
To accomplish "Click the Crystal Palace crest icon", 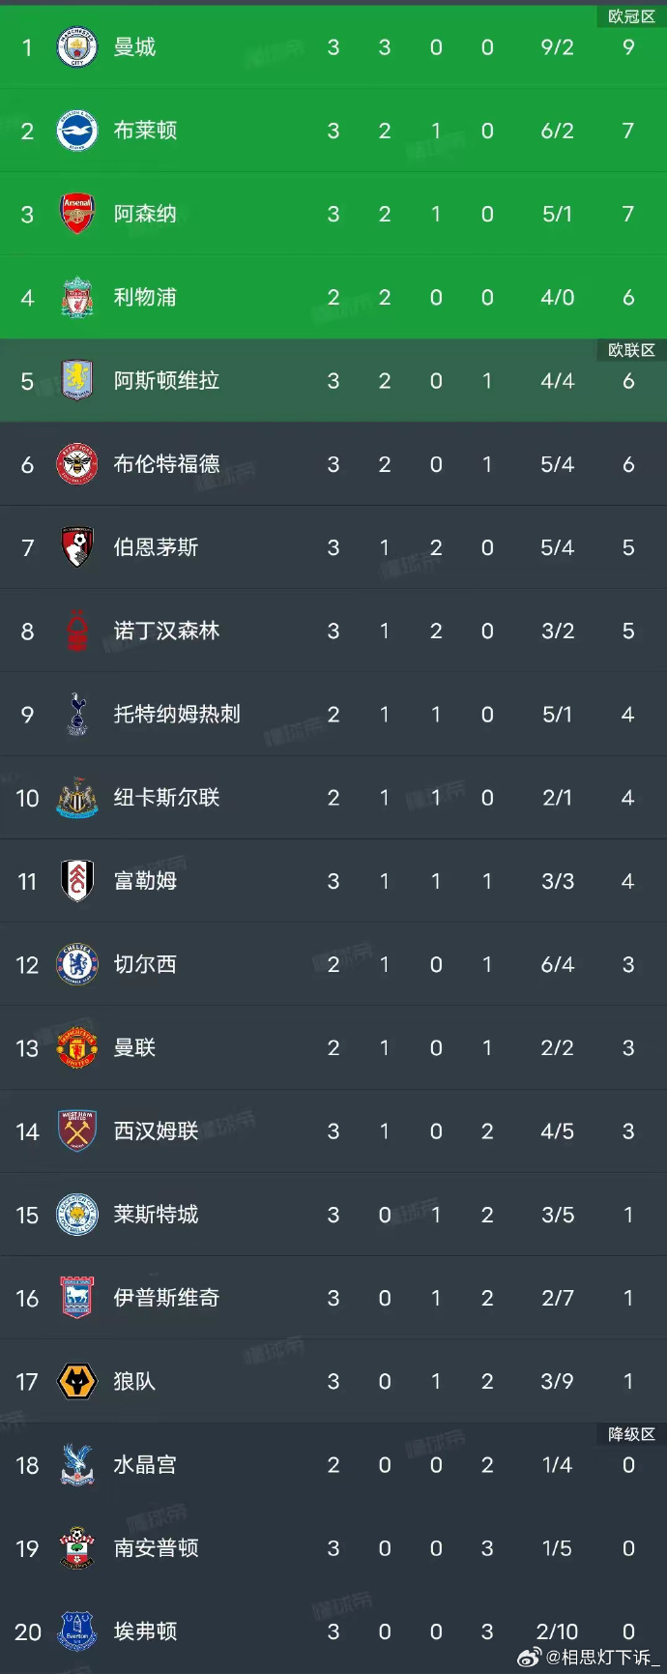I will tap(77, 1465).
